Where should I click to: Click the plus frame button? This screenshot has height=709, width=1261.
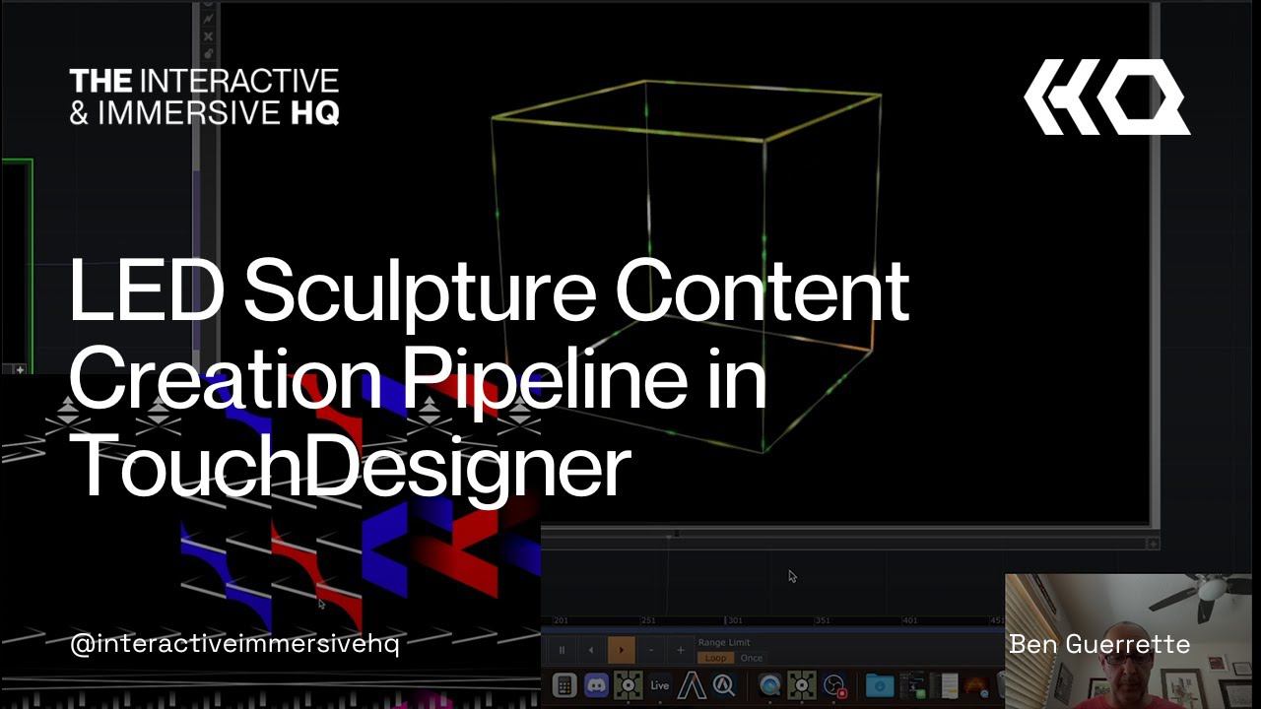click(x=680, y=650)
